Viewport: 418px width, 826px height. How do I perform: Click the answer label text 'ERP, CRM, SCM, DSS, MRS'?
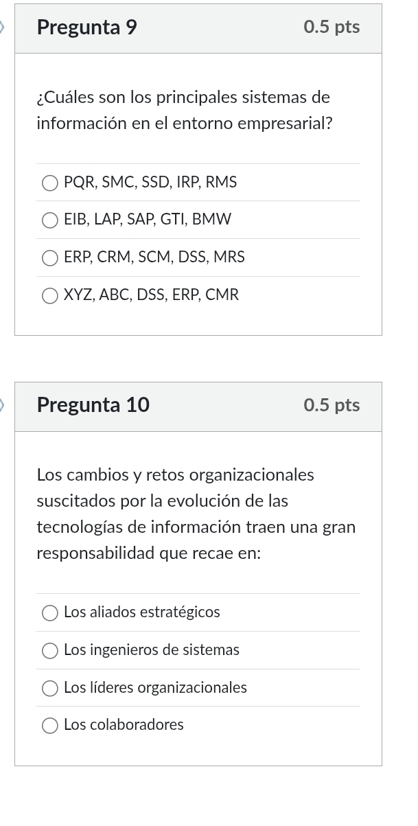click(x=154, y=257)
